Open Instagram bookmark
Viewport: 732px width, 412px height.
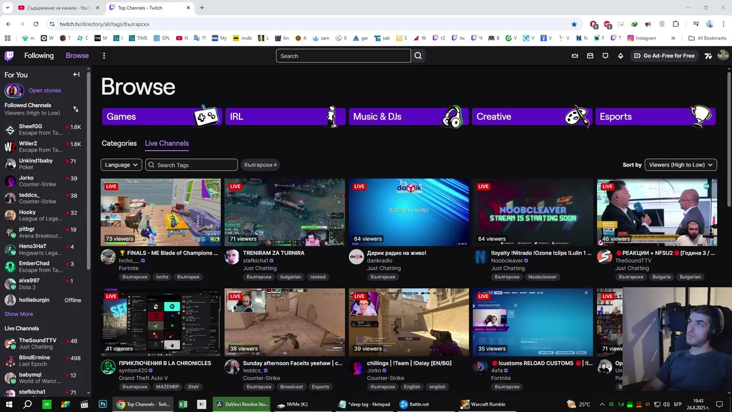pos(642,38)
